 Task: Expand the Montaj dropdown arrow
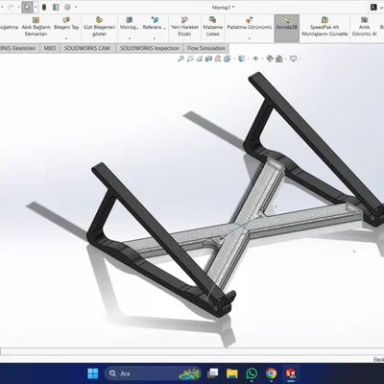click(x=130, y=38)
